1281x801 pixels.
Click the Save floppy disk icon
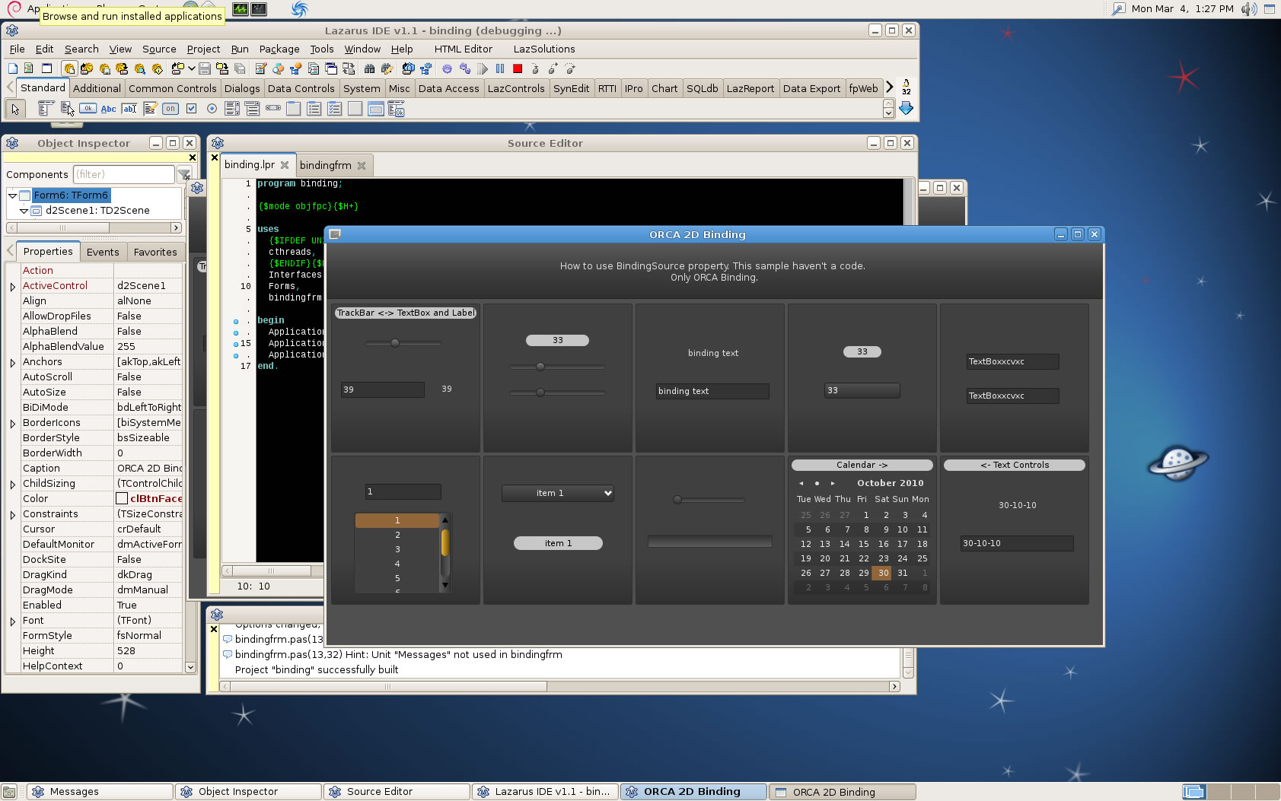[204, 68]
